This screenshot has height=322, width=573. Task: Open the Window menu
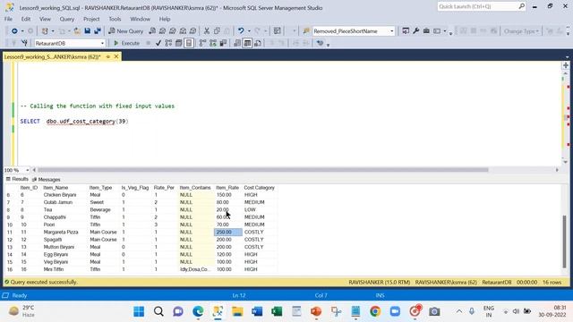pyautogui.click(x=140, y=19)
